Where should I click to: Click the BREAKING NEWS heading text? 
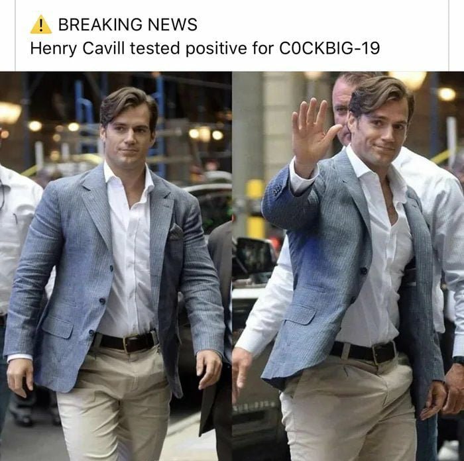pos(128,25)
